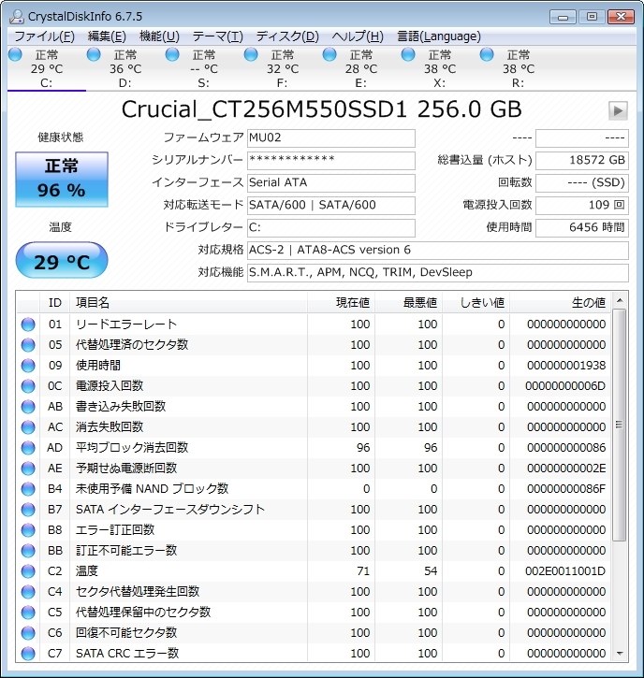Screen dimensions: 644x678
Task: Click the ACS-2 standard field
Action: (437, 251)
